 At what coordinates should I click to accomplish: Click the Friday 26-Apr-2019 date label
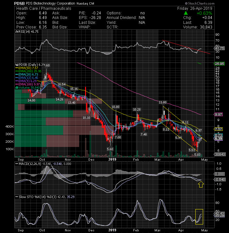coord(195,9)
